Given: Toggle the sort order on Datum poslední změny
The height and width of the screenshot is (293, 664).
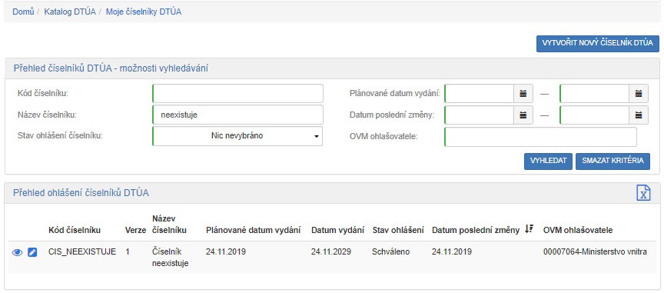Looking at the screenshot, I should (x=529, y=229).
